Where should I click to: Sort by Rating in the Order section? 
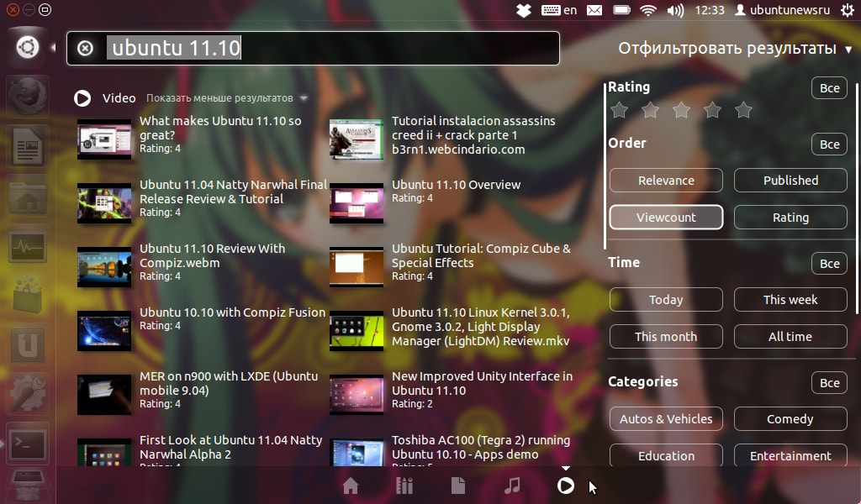pos(790,218)
